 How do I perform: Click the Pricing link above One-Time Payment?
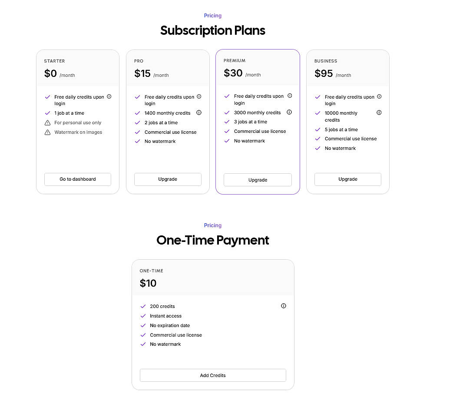(x=213, y=225)
